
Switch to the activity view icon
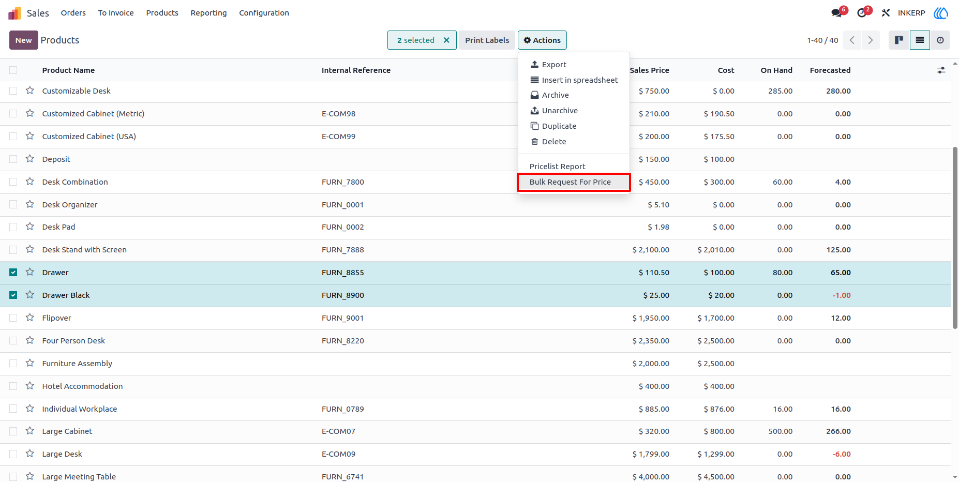coord(940,40)
